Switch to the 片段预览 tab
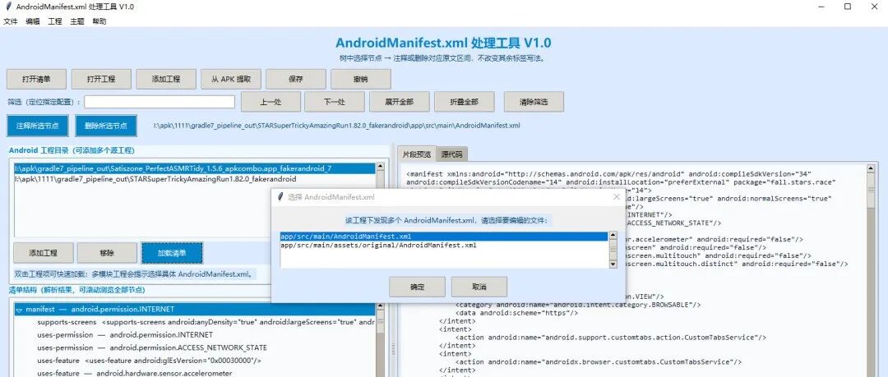This screenshot has height=377, width=888. pyautogui.click(x=417, y=154)
